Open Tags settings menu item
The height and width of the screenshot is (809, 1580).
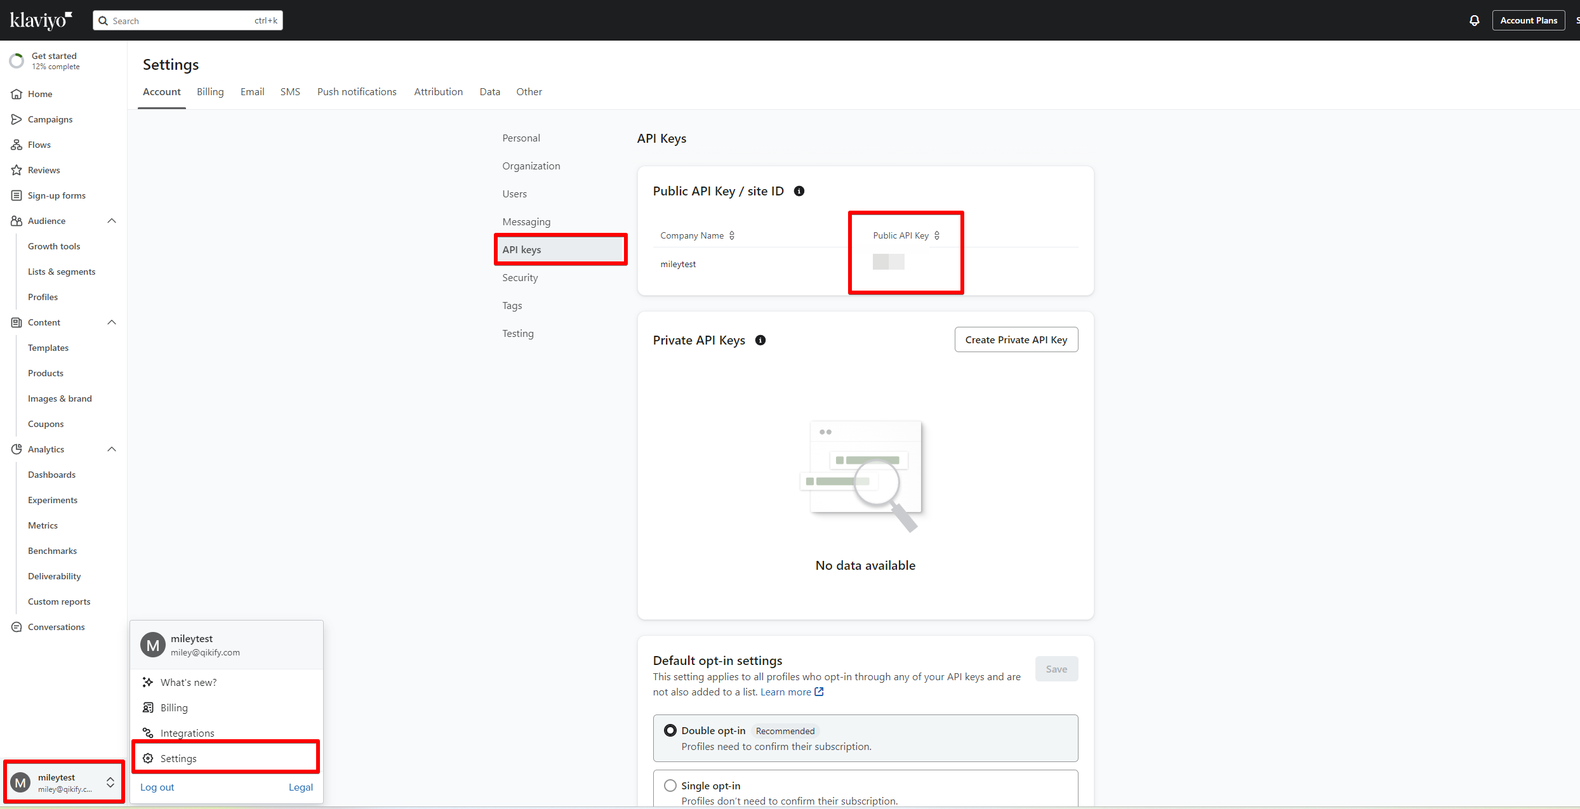pyautogui.click(x=512, y=306)
